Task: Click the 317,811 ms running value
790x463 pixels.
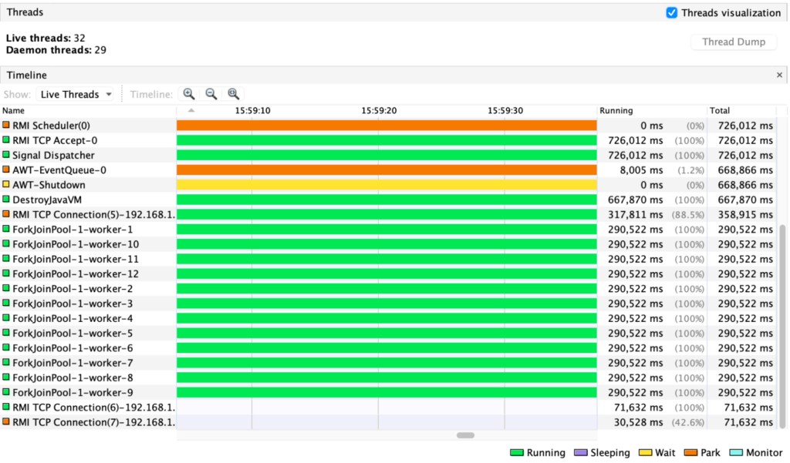Action: pos(636,215)
